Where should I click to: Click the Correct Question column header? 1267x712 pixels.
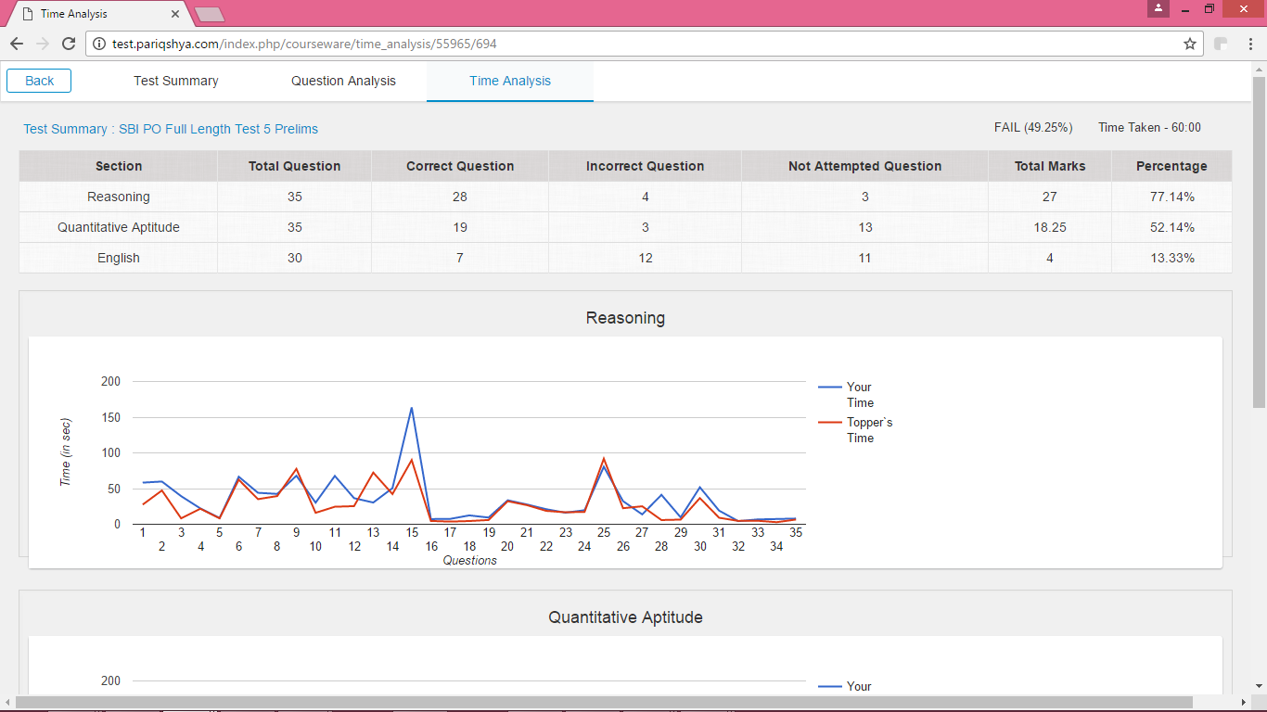(x=460, y=166)
